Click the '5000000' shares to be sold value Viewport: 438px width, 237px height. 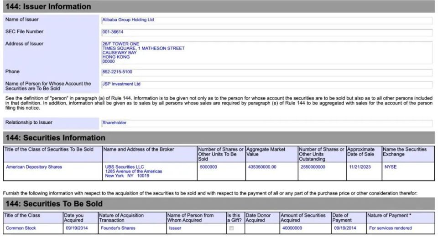tap(209, 167)
